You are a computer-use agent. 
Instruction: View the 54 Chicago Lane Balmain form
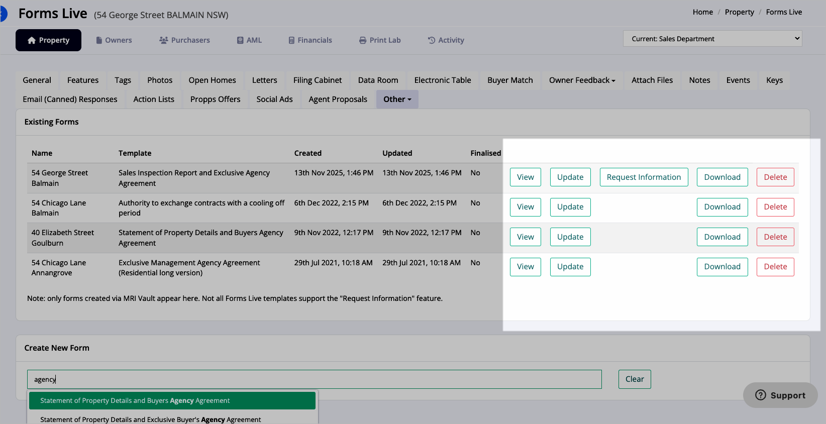pyautogui.click(x=526, y=207)
